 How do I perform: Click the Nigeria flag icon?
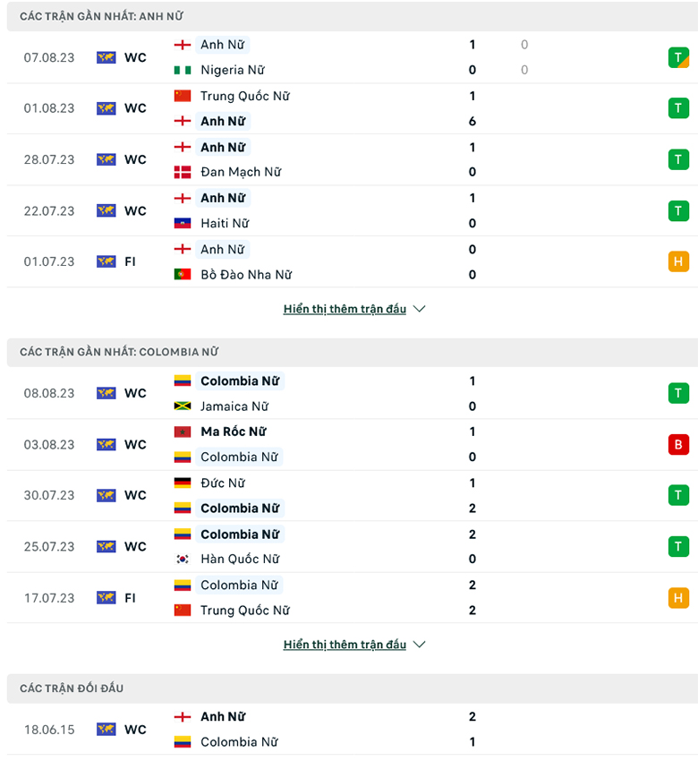point(183,70)
